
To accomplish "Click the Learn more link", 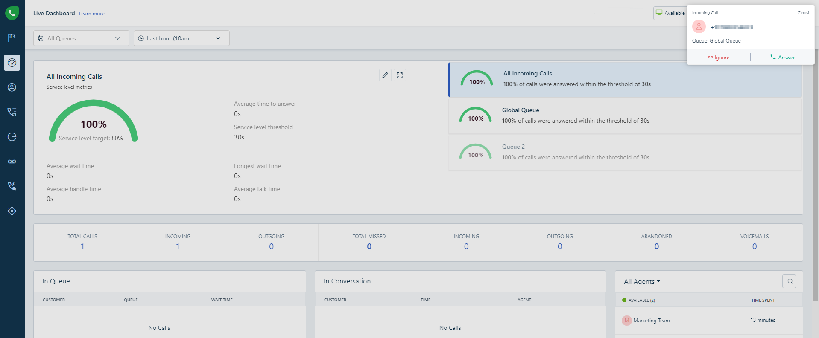I will pyautogui.click(x=91, y=14).
